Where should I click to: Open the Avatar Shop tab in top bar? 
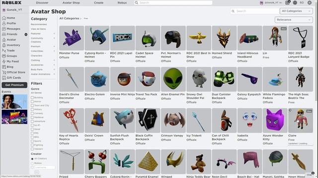pos(71,3)
